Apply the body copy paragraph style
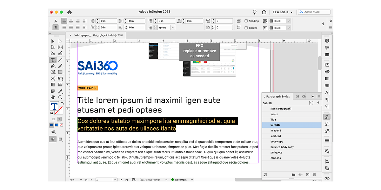The image size is (381, 190). tap(292, 142)
